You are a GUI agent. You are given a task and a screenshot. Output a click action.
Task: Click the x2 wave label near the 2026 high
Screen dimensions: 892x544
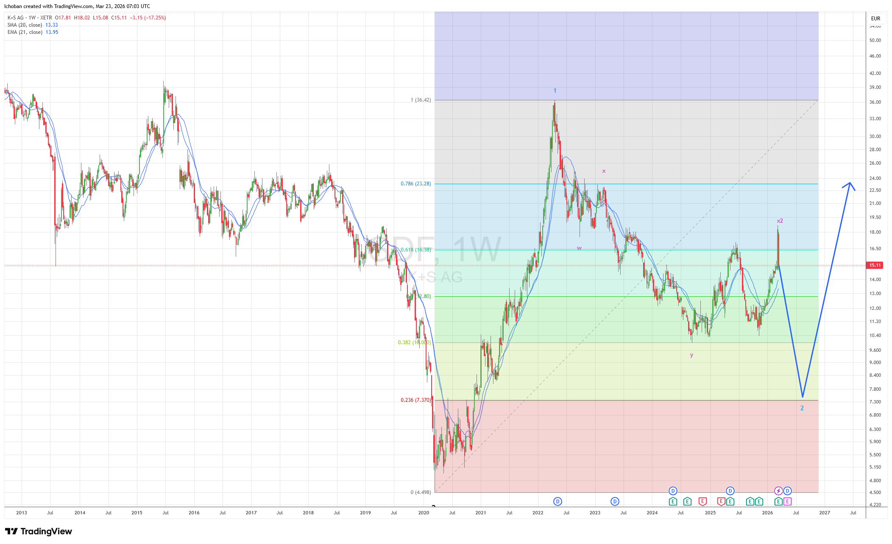(780, 221)
